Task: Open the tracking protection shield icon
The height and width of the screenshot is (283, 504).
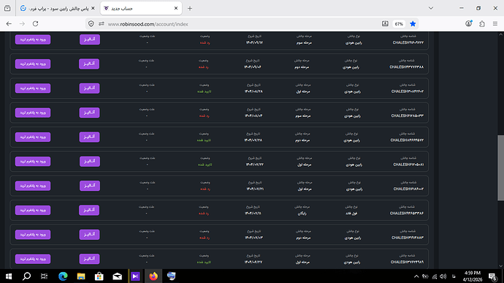Action: (91, 24)
